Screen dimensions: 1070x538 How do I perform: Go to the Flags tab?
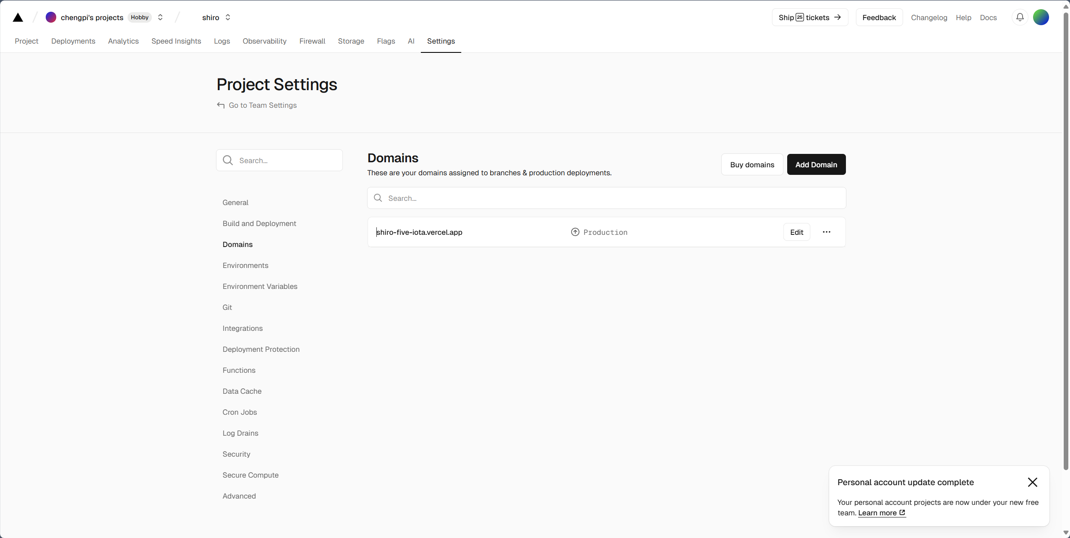click(386, 41)
